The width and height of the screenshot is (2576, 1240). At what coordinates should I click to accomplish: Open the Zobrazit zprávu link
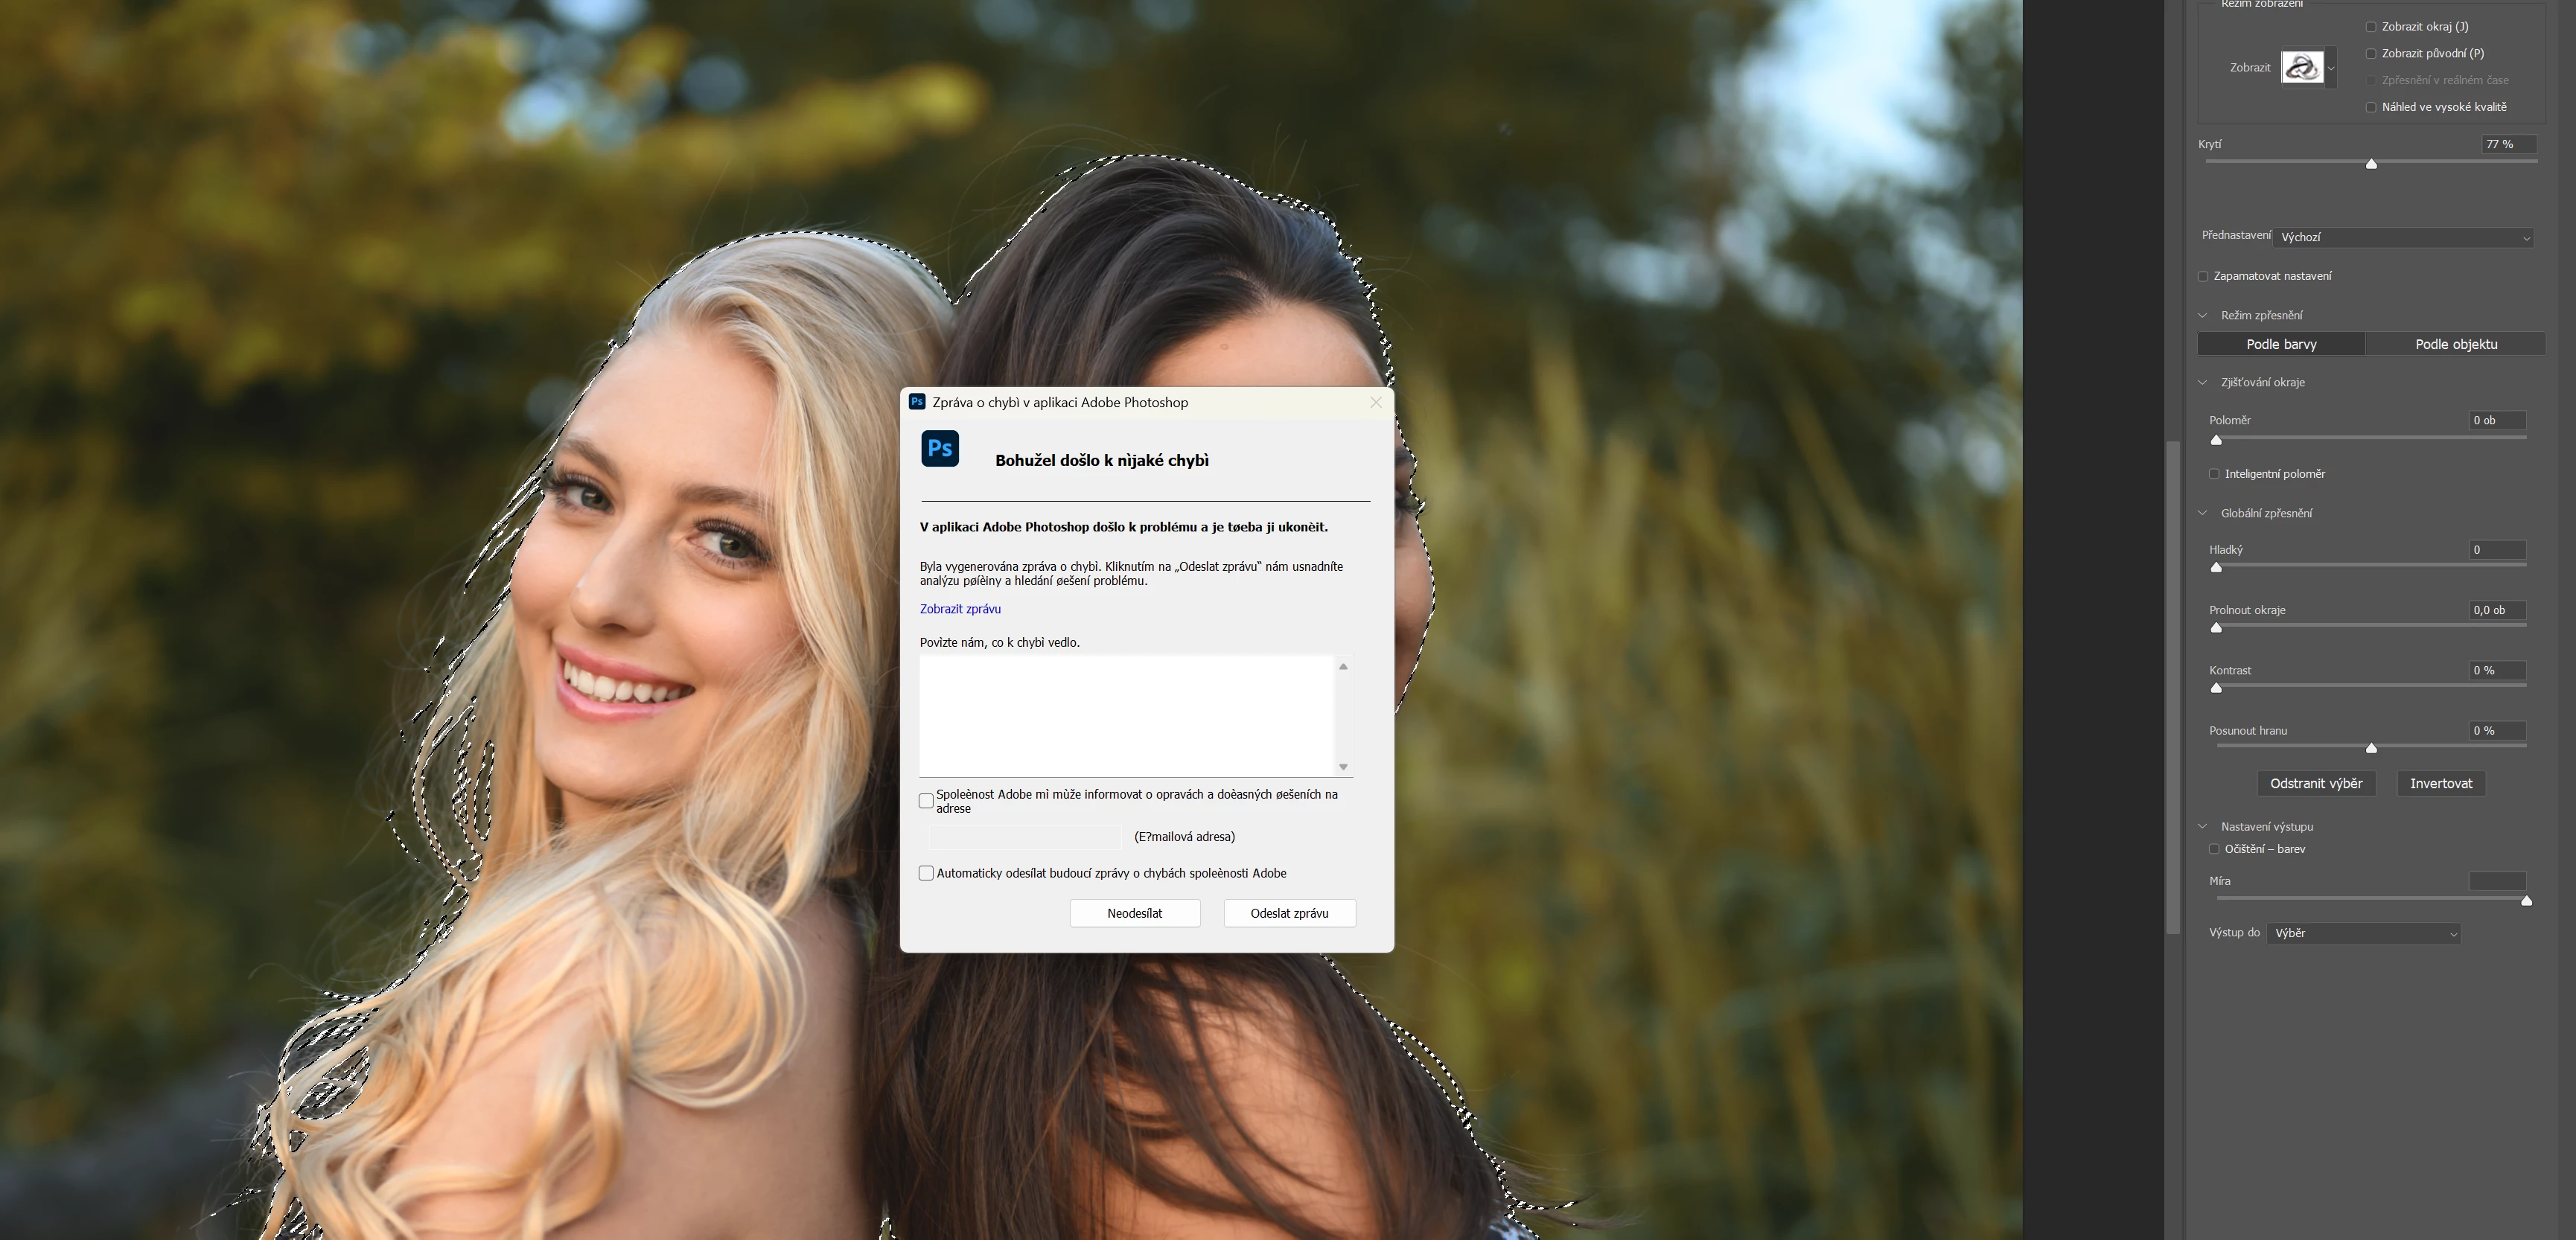(960, 609)
